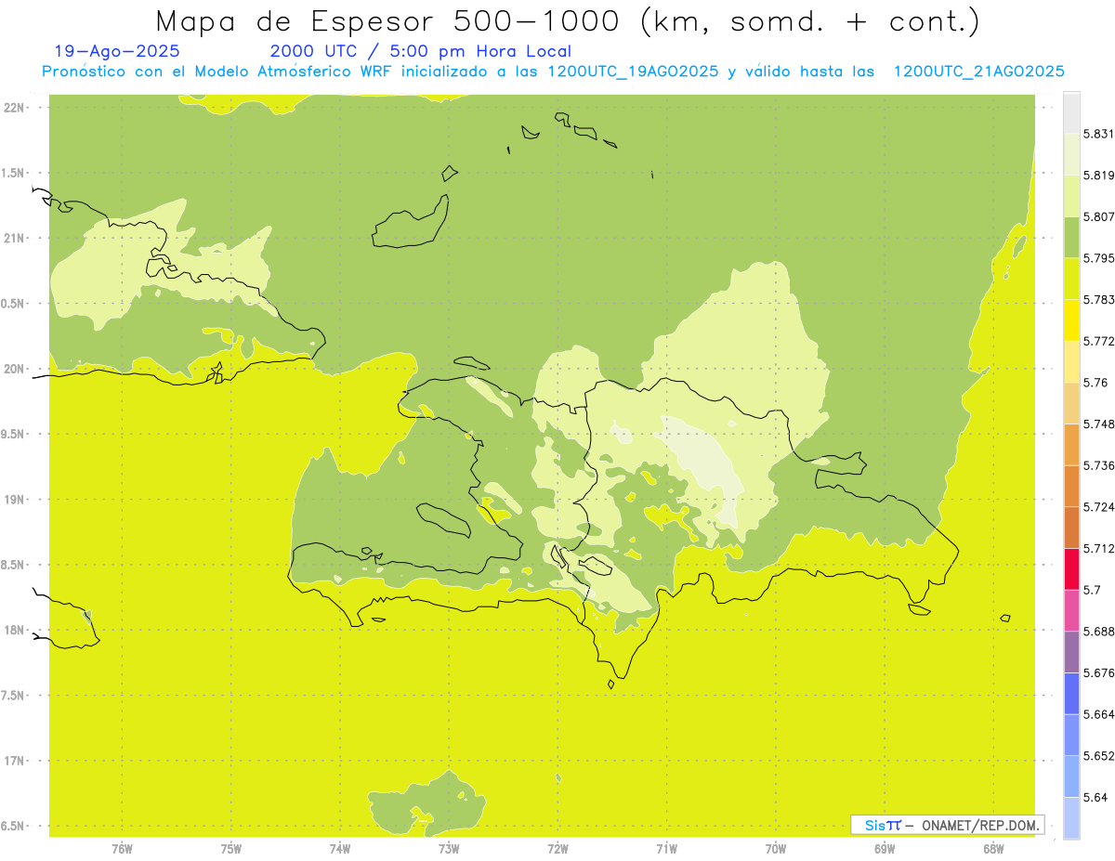
Task: Click the latitude label "6.5N"
Action: pyautogui.click(x=13, y=826)
